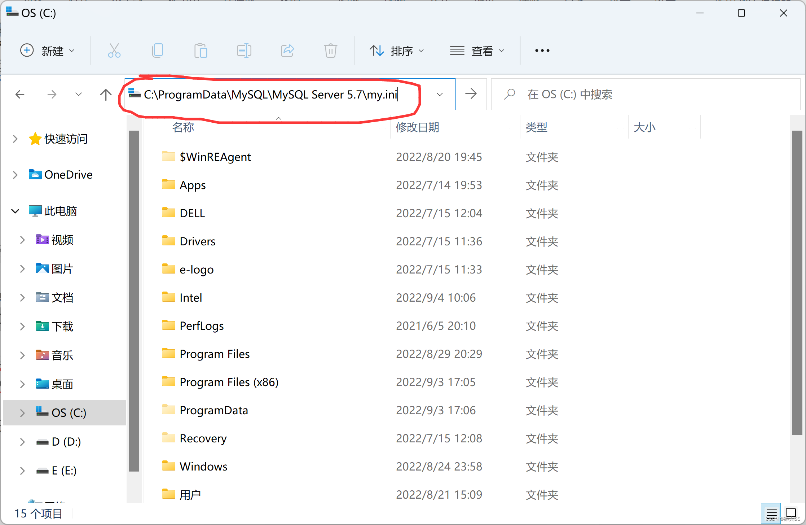This screenshot has width=806, height=525.
Task: Switch to details view layout icon
Action: pyautogui.click(x=771, y=513)
